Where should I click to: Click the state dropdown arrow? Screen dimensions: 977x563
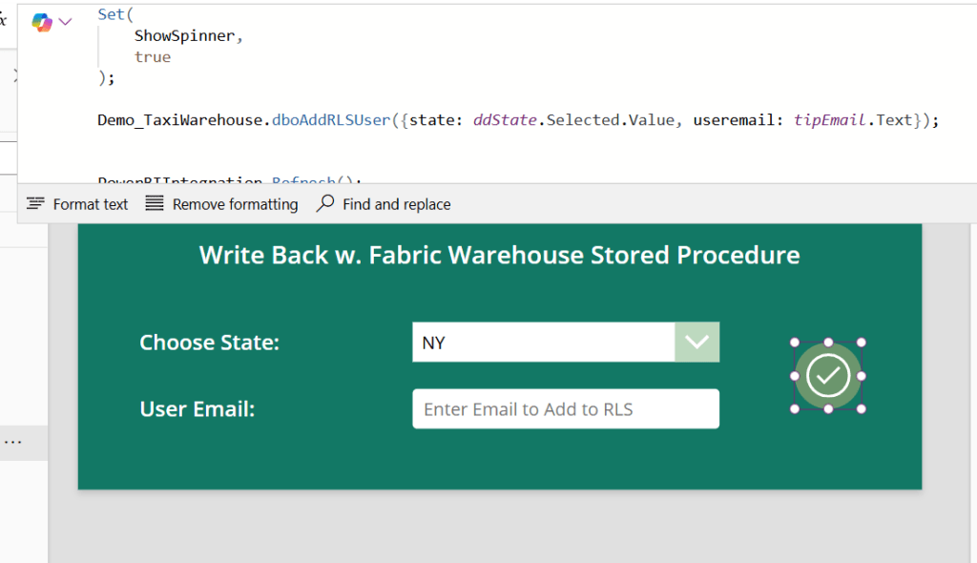point(697,342)
